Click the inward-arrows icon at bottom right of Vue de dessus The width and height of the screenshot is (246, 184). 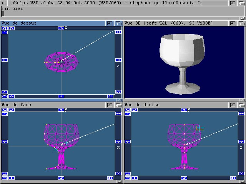pyautogui.click(x=110, y=96)
